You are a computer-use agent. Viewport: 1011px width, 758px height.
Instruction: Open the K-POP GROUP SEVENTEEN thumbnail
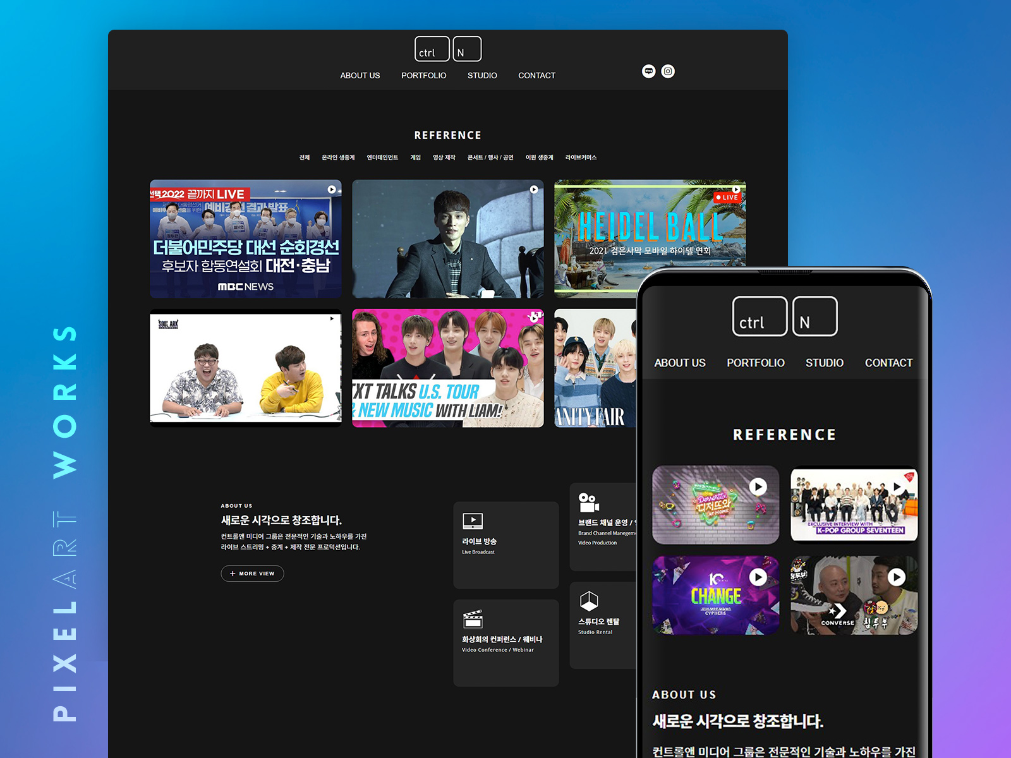[854, 504]
